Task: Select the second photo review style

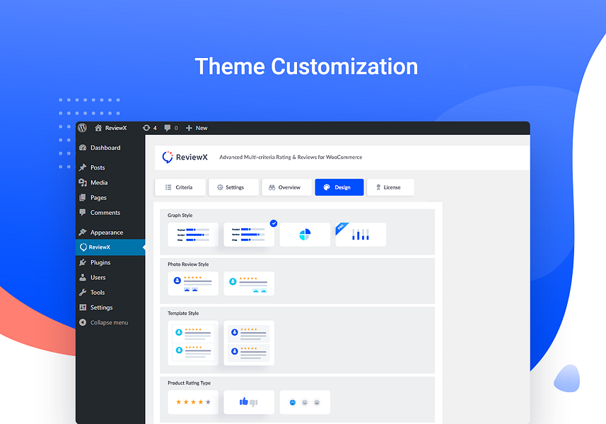Action: coord(249,283)
